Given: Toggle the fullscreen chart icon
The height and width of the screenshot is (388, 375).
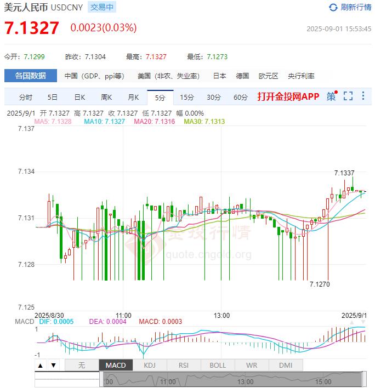Looking at the screenshot, I should point(348,96).
